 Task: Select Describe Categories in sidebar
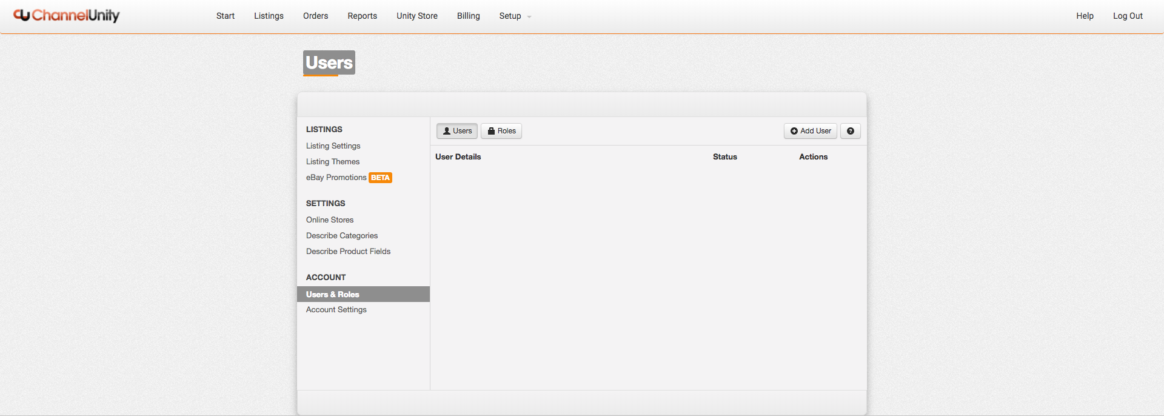coord(341,236)
